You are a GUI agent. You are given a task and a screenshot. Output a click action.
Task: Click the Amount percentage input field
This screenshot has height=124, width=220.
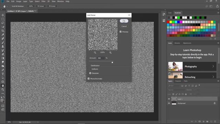coord(101,58)
